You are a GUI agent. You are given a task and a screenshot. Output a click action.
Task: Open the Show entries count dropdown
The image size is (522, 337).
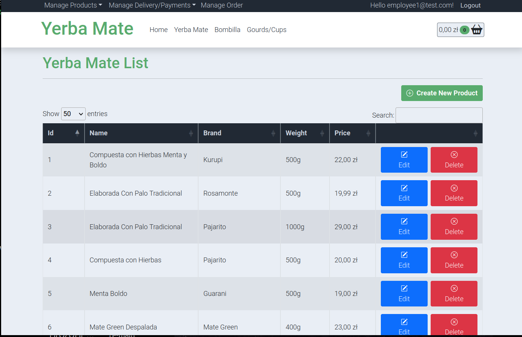pyautogui.click(x=73, y=114)
